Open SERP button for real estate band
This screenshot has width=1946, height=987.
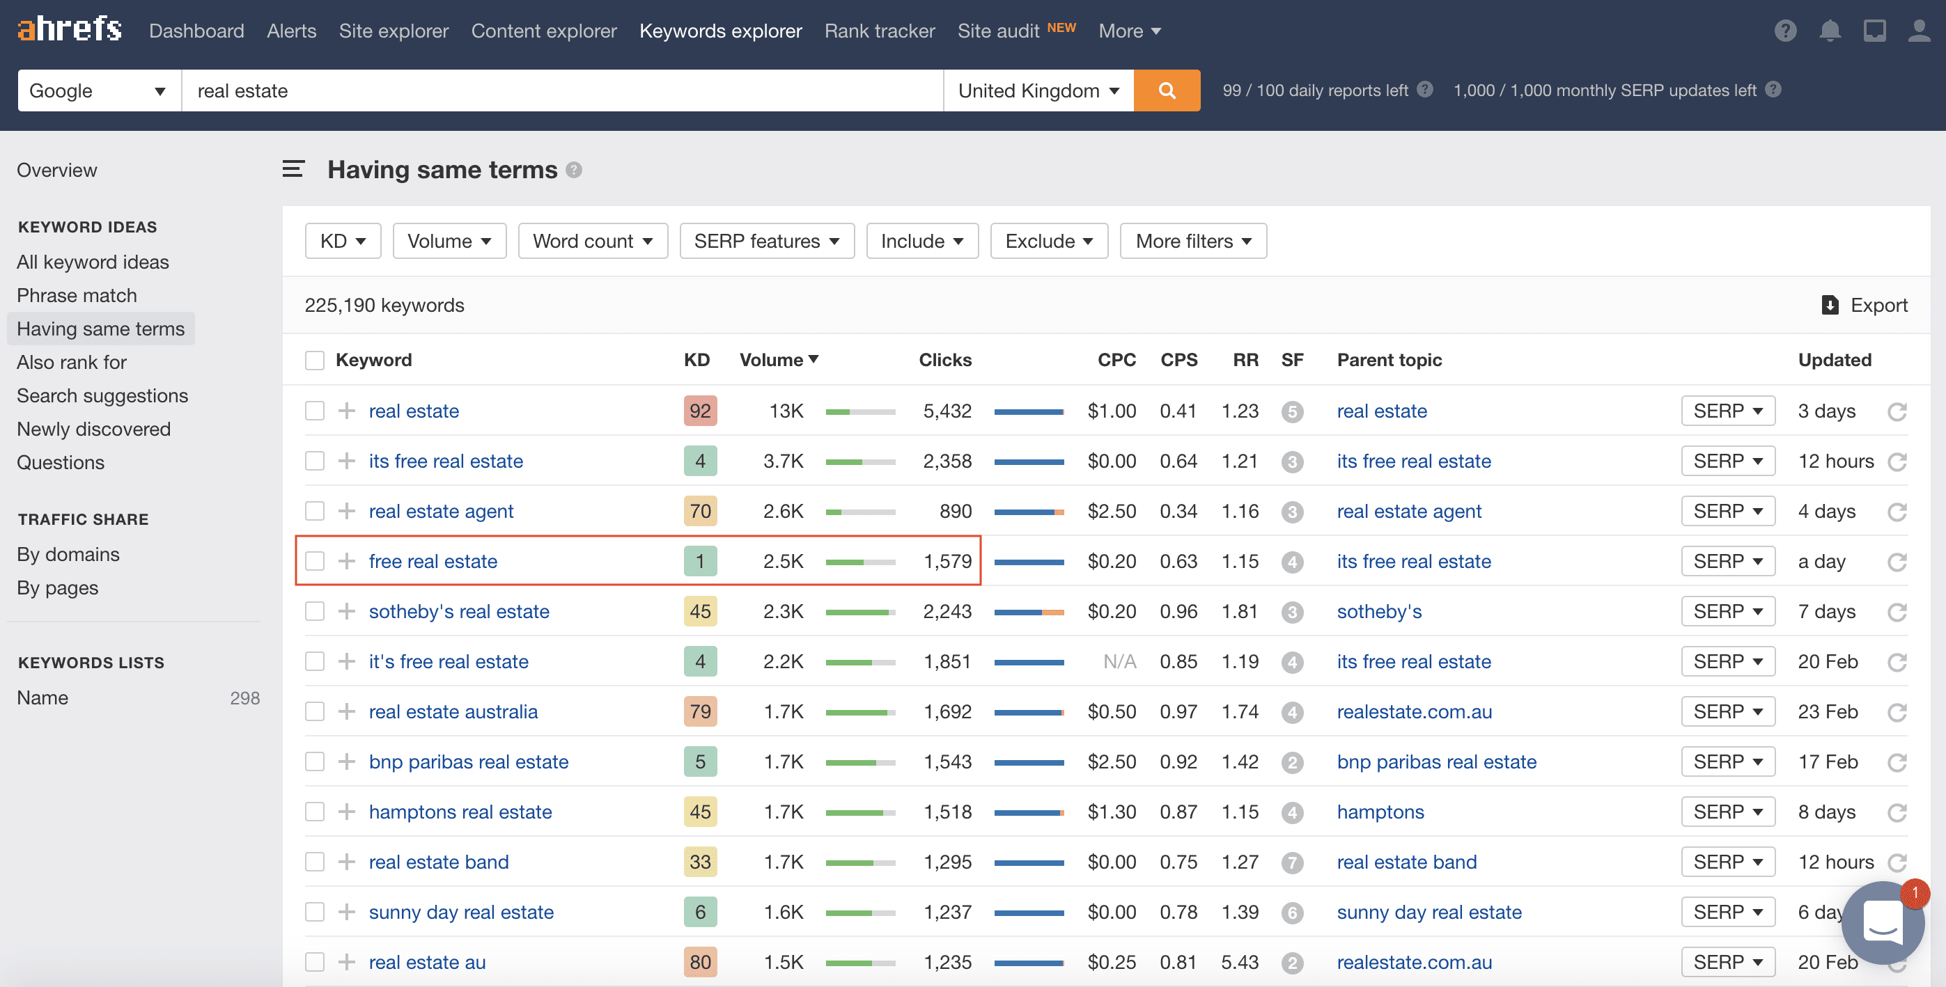[x=1728, y=862]
